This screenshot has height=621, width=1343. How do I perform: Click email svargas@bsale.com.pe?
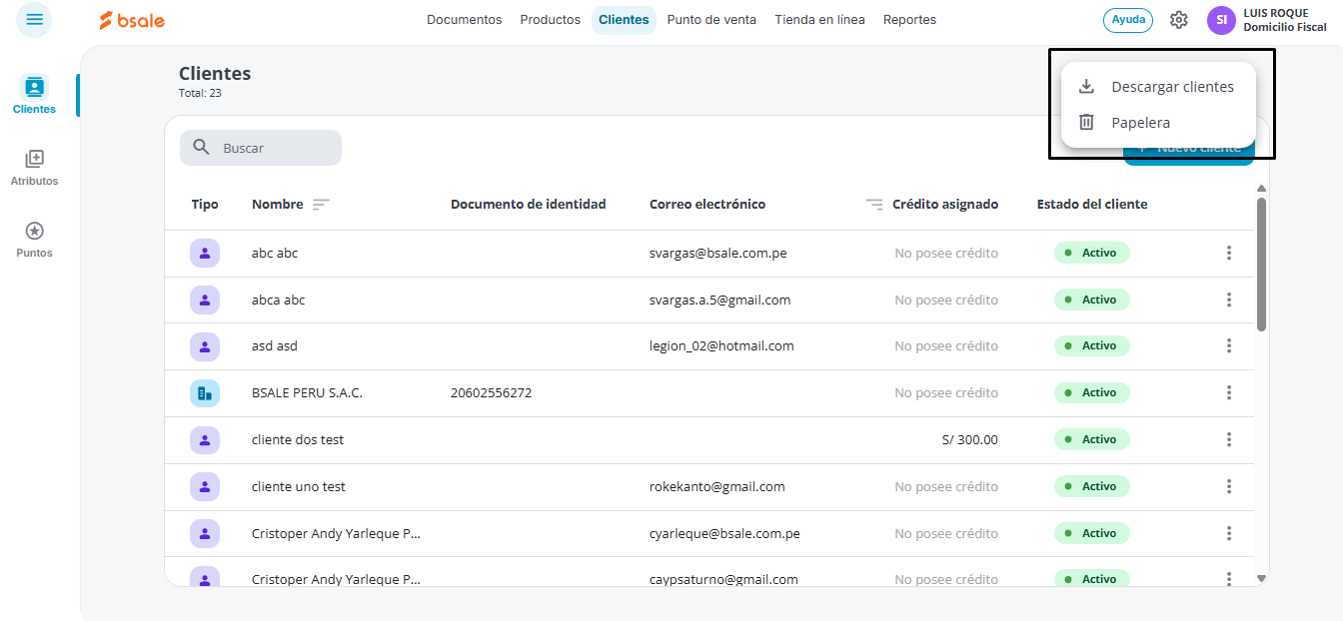click(718, 254)
